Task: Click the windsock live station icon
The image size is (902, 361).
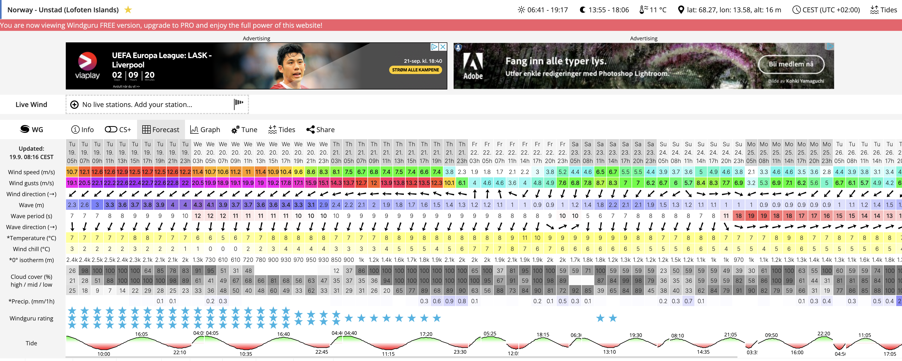Action: [238, 104]
